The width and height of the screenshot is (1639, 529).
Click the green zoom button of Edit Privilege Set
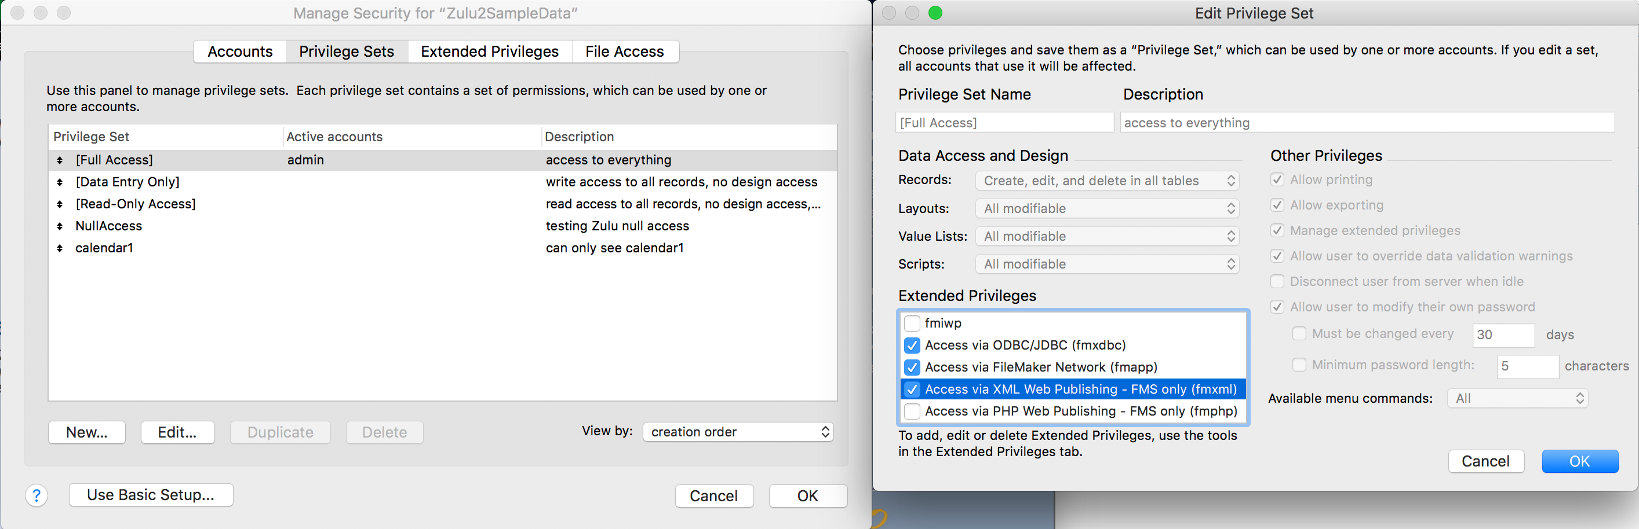(x=935, y=13)
